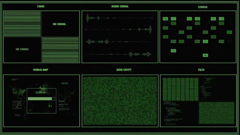240x135 pixels.
Task: Select the bottom-left NO SIGNAL camera feed
Action: 22,49
